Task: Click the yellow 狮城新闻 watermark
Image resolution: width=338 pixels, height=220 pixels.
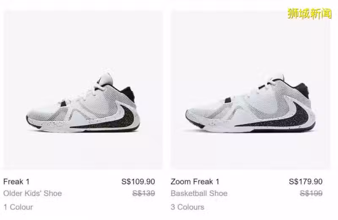Action: 310,14
